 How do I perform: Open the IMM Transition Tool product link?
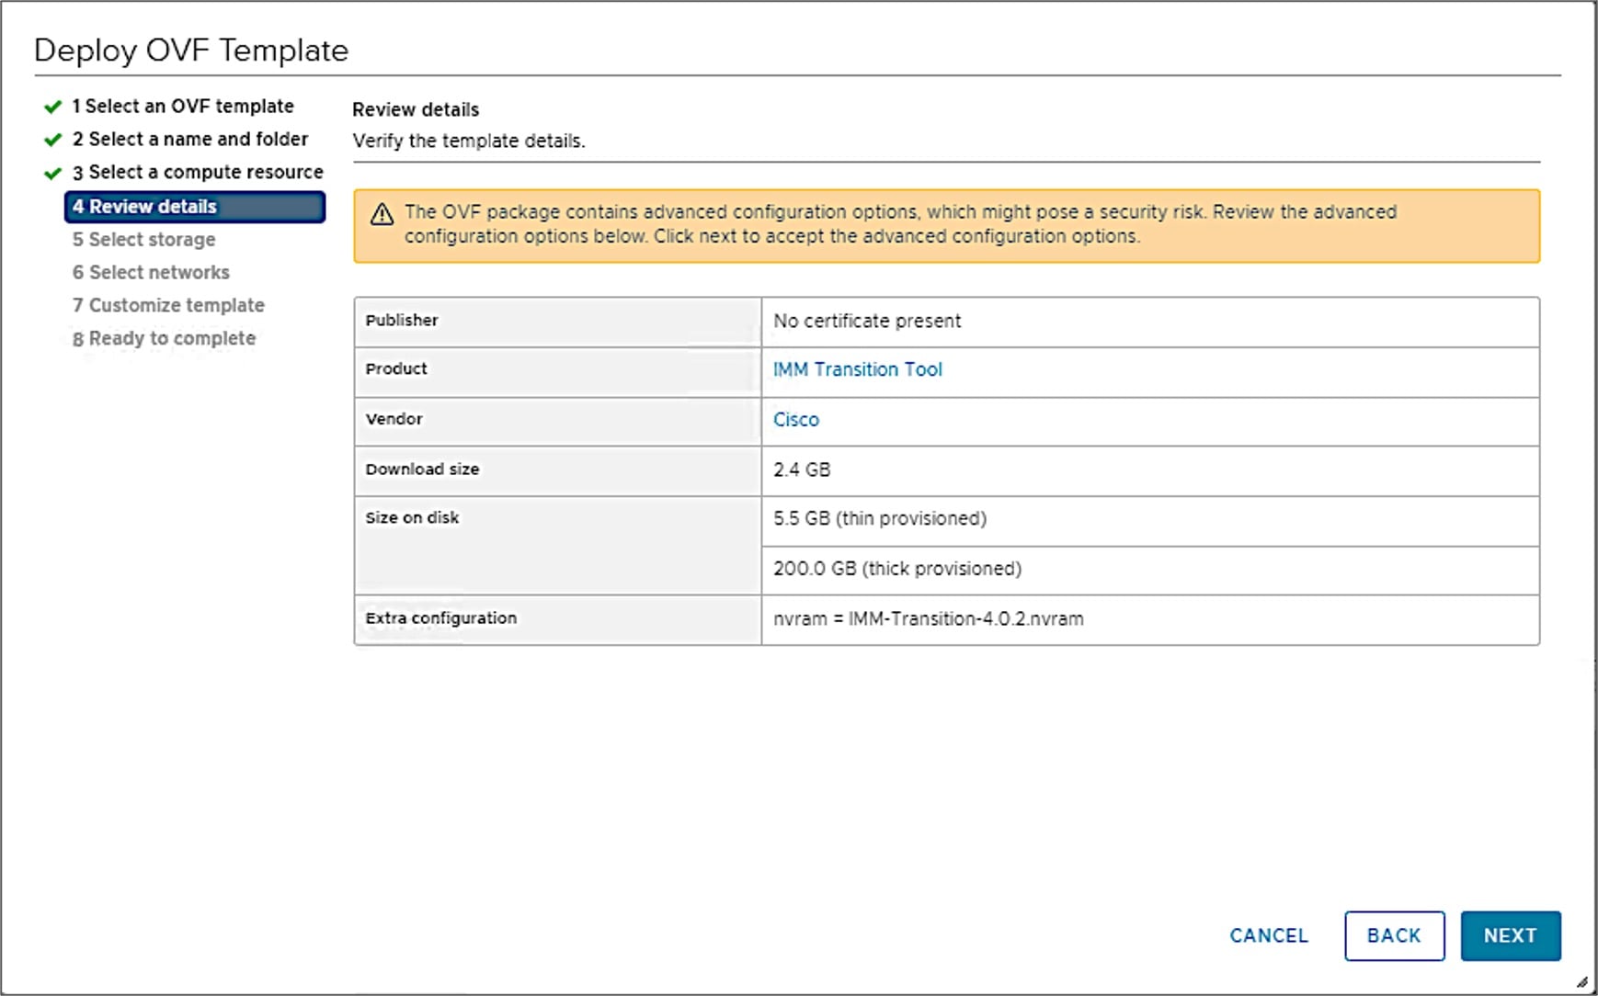point(857,369)
